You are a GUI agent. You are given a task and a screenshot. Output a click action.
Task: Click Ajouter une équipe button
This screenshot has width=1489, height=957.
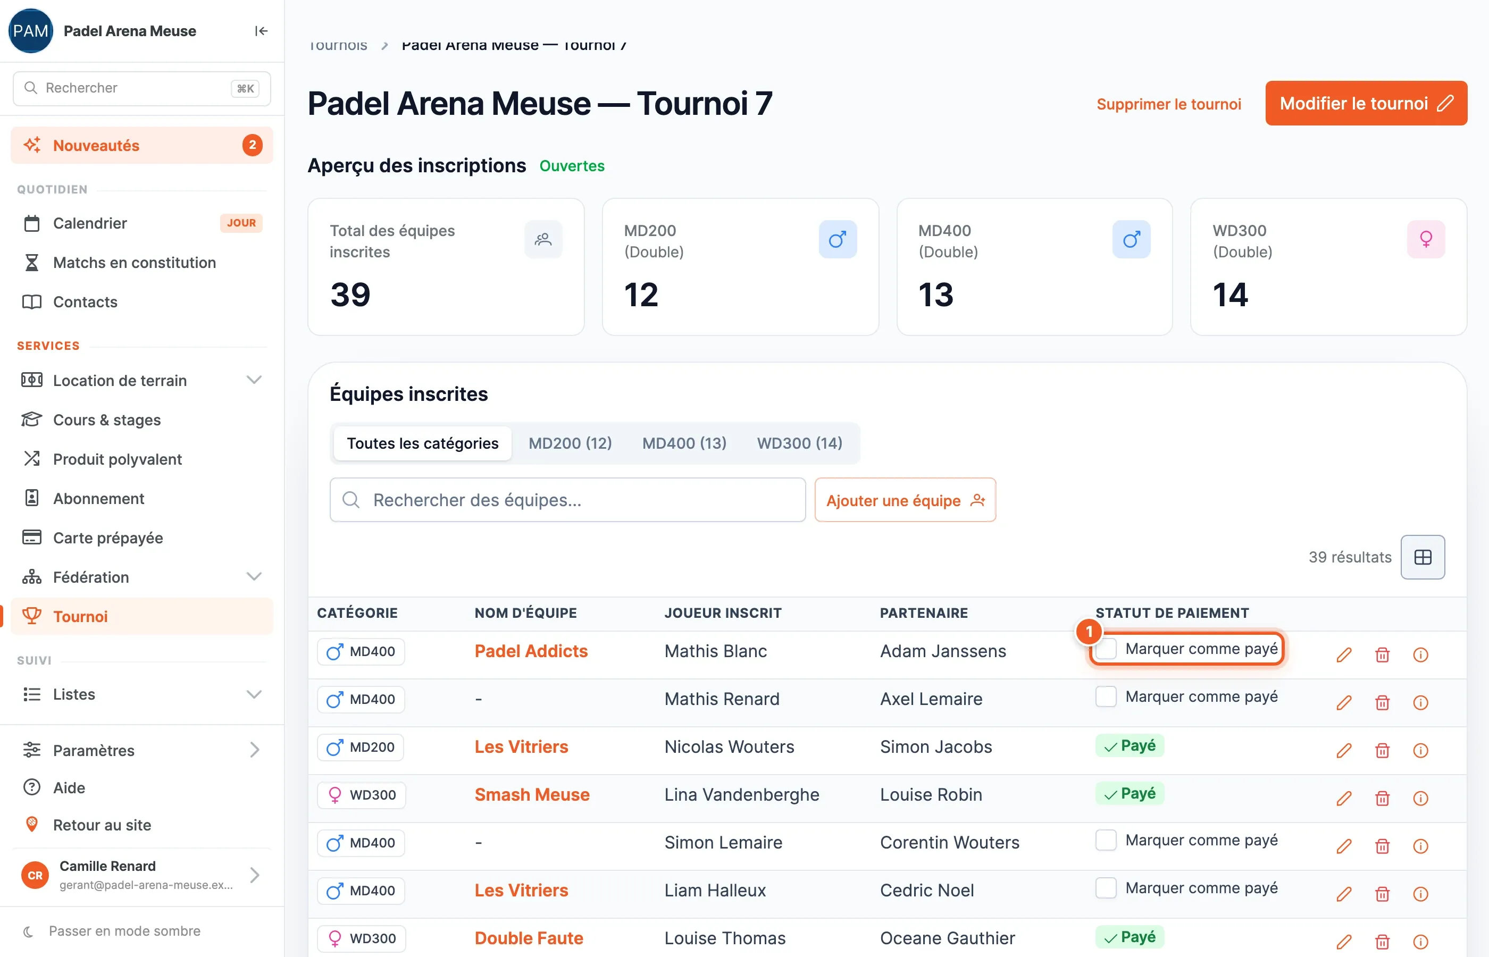(x=905, y=500)
